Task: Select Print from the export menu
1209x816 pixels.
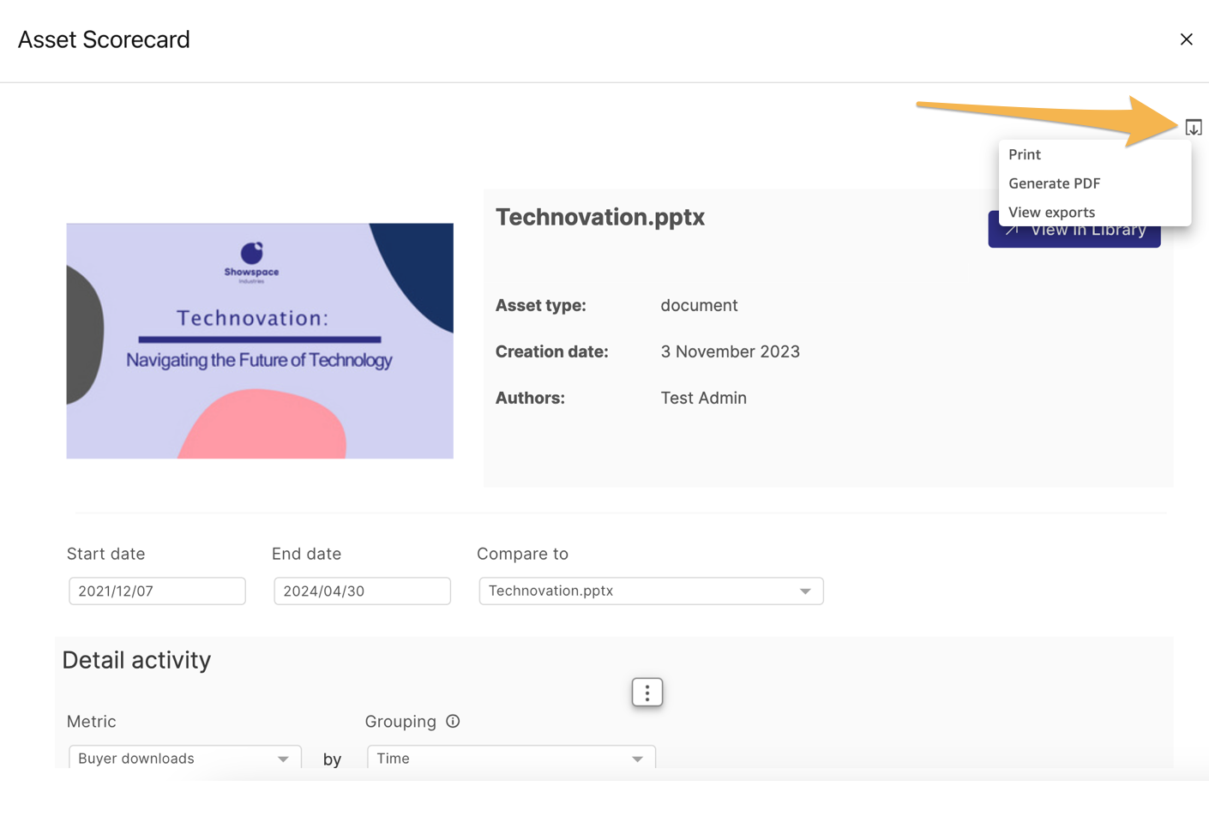Action: coord(1025,154)
